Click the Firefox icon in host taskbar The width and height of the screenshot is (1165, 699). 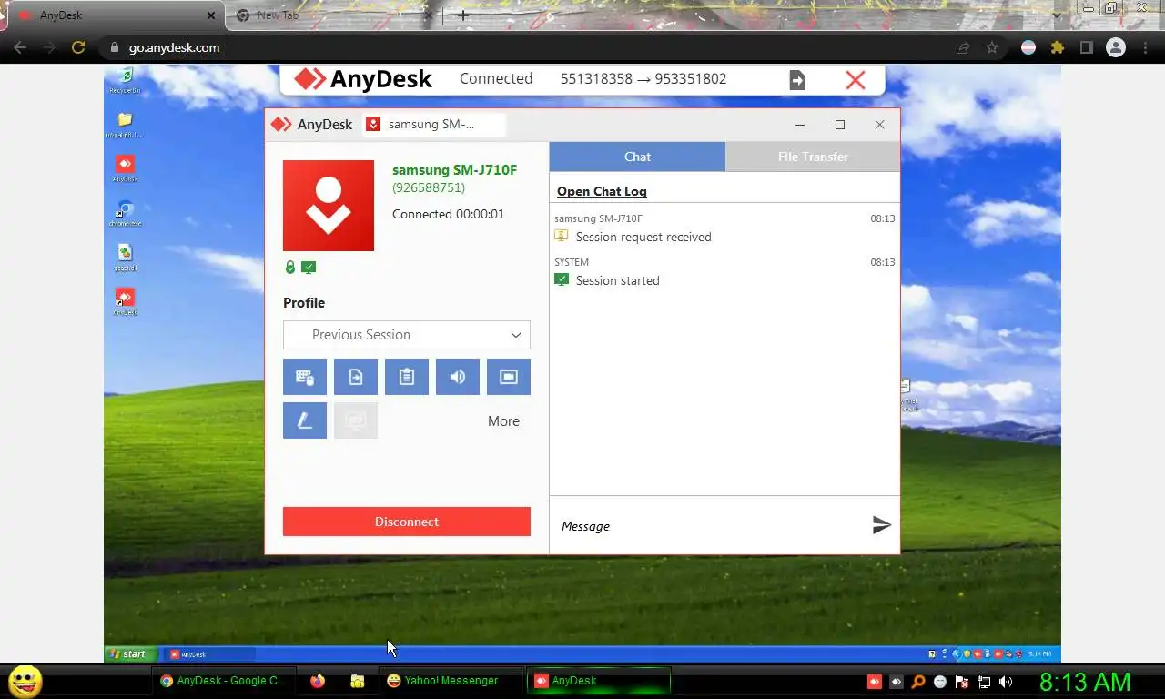(x=318, y=681)
